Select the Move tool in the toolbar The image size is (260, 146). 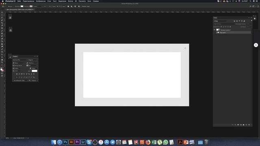(x=2, y=12)
